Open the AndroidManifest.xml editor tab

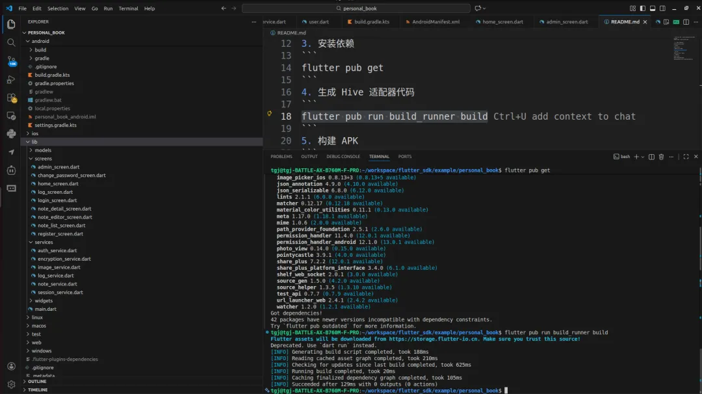tap(434, 21)
